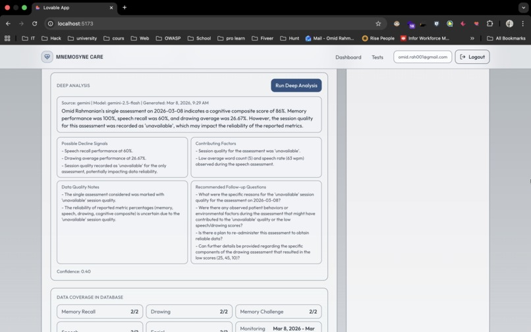Click the 'DATA COVERAGE IN DATABASE' heading
531x332 pixels.
coord(90,298)
